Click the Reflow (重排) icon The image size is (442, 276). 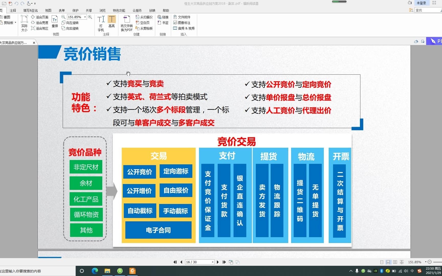[55, 21]
